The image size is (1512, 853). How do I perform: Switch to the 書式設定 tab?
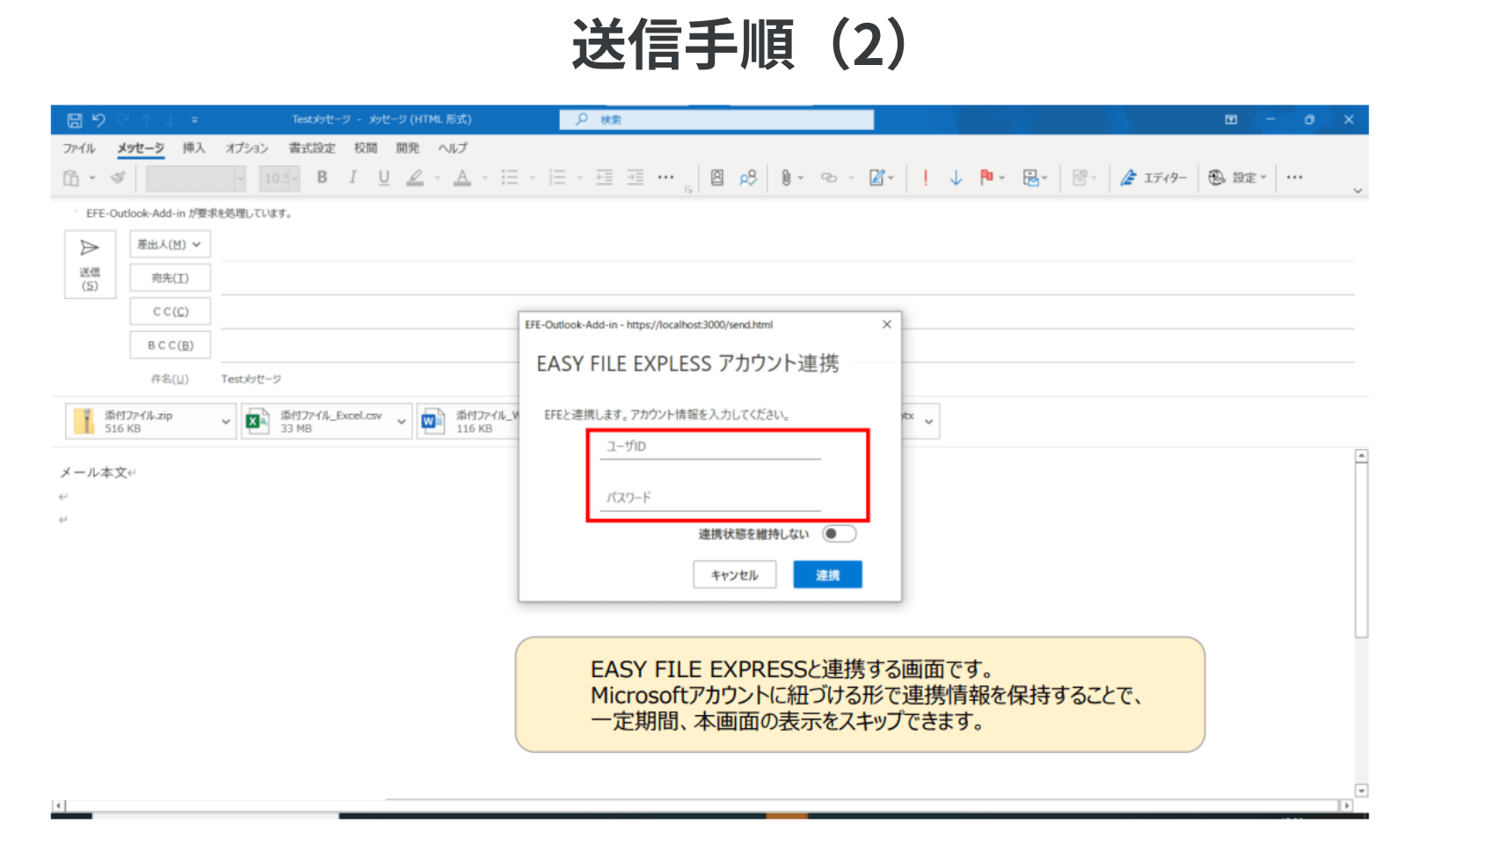[312, 148]
